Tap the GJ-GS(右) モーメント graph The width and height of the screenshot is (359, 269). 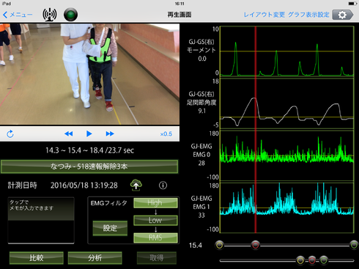[x=287, y=51]
